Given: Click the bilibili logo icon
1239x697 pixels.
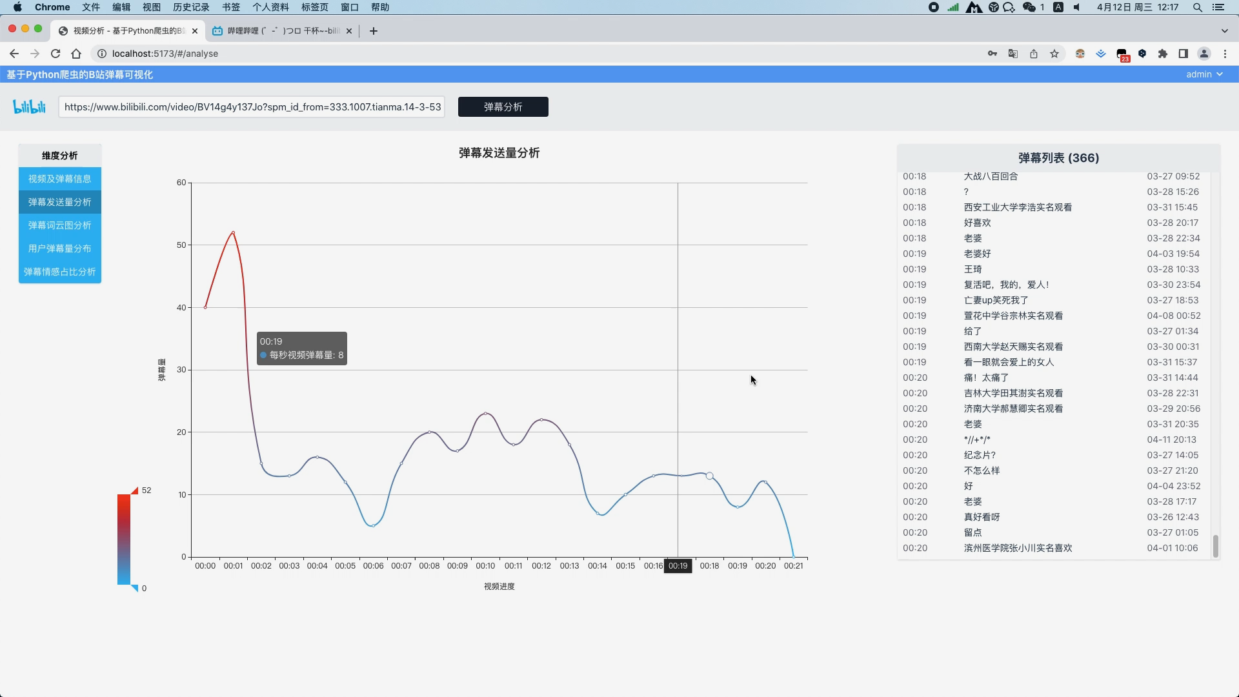Looking at the screenshot, I should point(30,106).
